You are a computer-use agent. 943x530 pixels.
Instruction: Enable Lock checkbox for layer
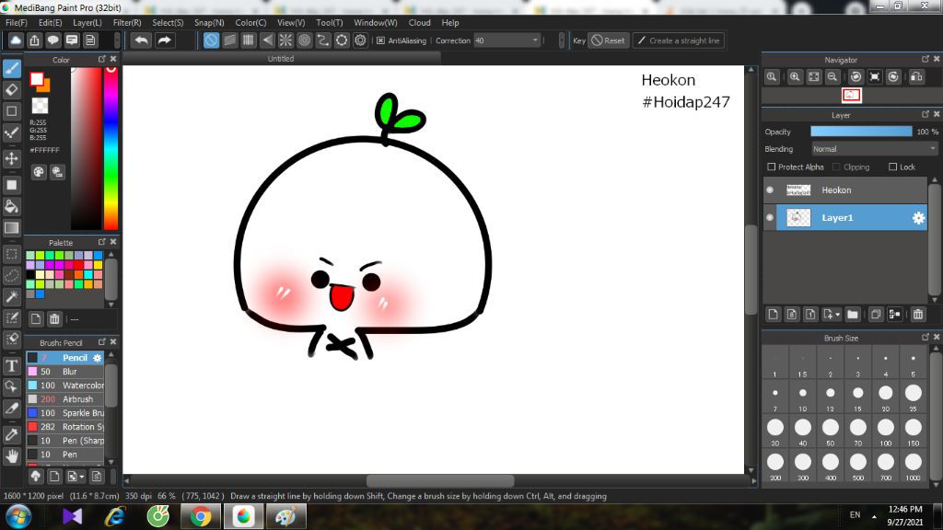[x=893, y=167]
